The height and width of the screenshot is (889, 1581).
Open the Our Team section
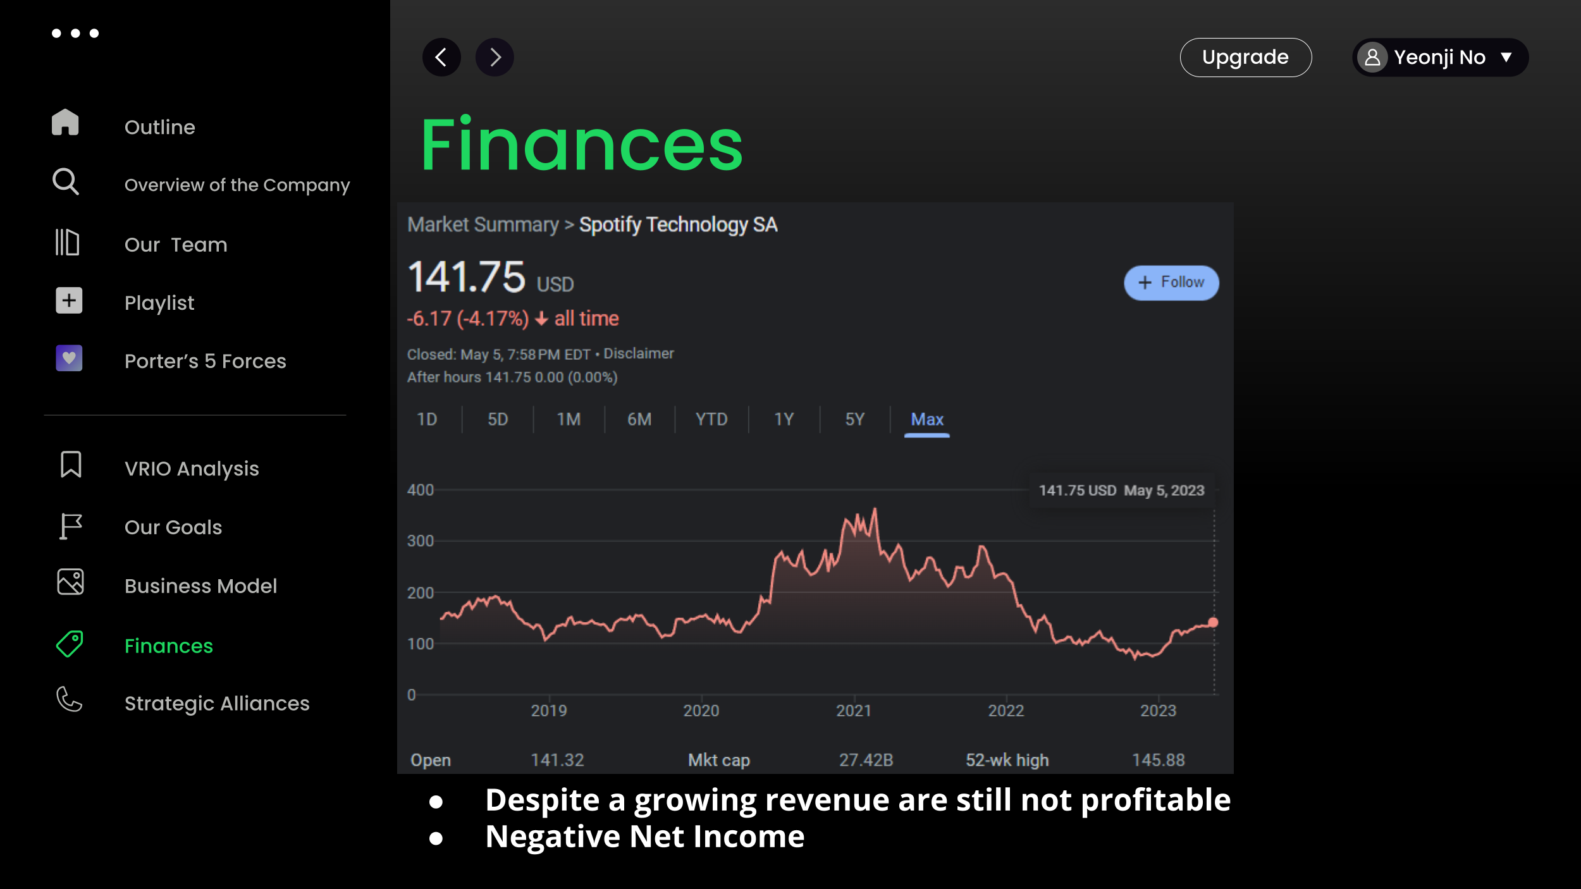176,245
